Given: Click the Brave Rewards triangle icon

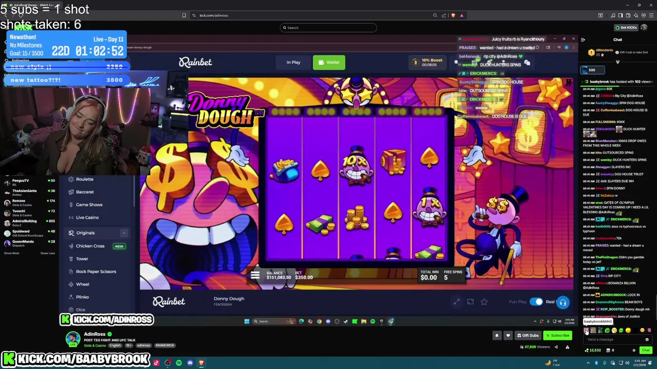Looking at the screenshot, I should pyautogui.click(x=461, y=15).
